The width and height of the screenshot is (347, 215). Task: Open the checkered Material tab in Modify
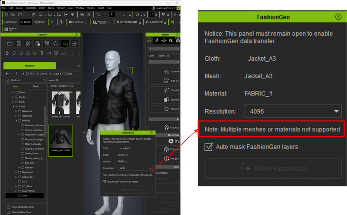[178, 40]
